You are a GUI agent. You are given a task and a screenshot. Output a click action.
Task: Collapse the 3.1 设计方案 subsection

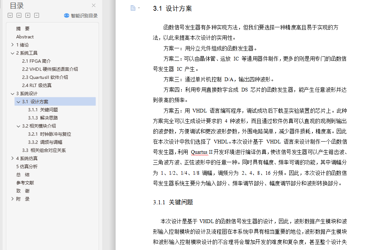coord(18,102)
